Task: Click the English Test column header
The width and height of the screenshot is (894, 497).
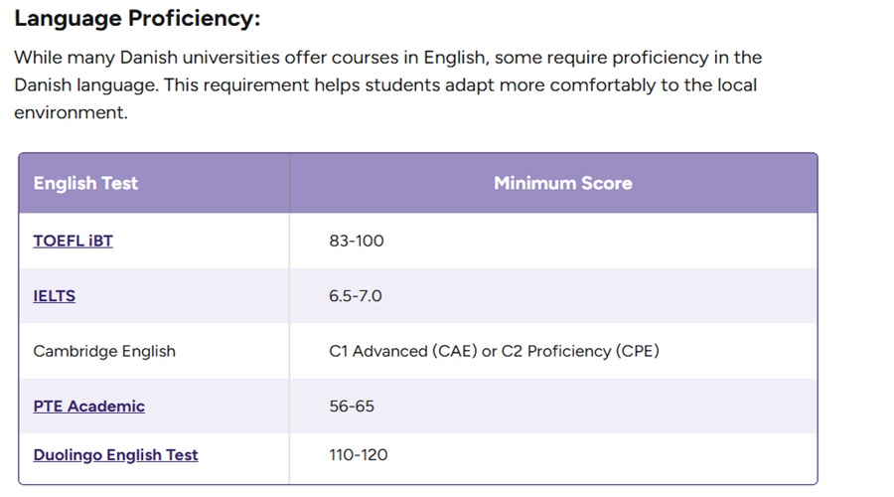Action: (x=85, y=183)
